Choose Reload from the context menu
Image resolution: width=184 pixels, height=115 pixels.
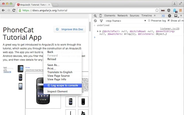click(63, 59)
